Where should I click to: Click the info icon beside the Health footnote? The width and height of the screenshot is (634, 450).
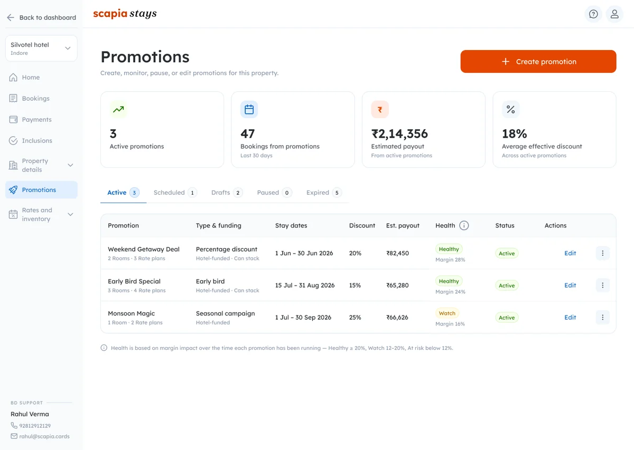tap(104, 348)
